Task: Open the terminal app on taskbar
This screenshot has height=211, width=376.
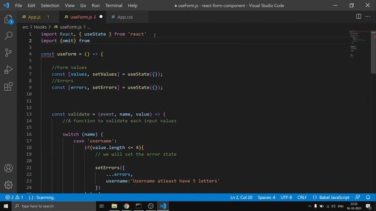Action: 139,206
